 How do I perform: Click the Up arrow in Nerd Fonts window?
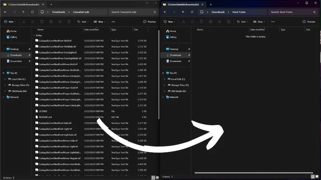coord(183,12)
